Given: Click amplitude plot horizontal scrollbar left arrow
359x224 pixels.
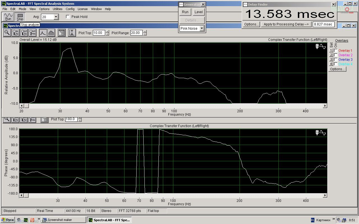Looking at the screenshot, I should tap(22, 106).
